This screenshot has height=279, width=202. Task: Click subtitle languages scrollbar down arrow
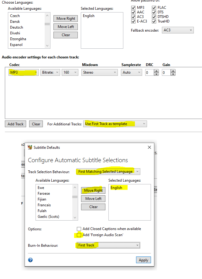pos(75,218)
